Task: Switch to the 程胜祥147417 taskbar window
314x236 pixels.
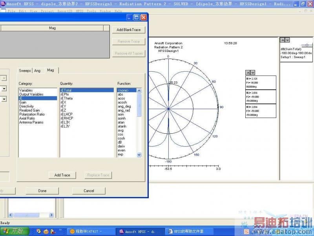Action: 91,232
